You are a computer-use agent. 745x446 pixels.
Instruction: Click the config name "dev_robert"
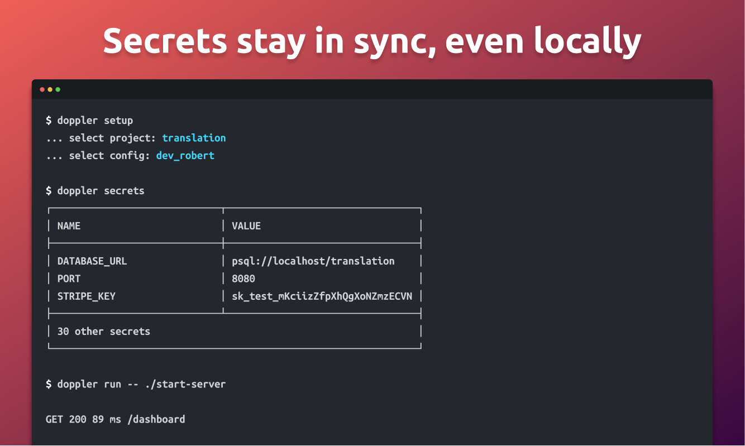185,156
